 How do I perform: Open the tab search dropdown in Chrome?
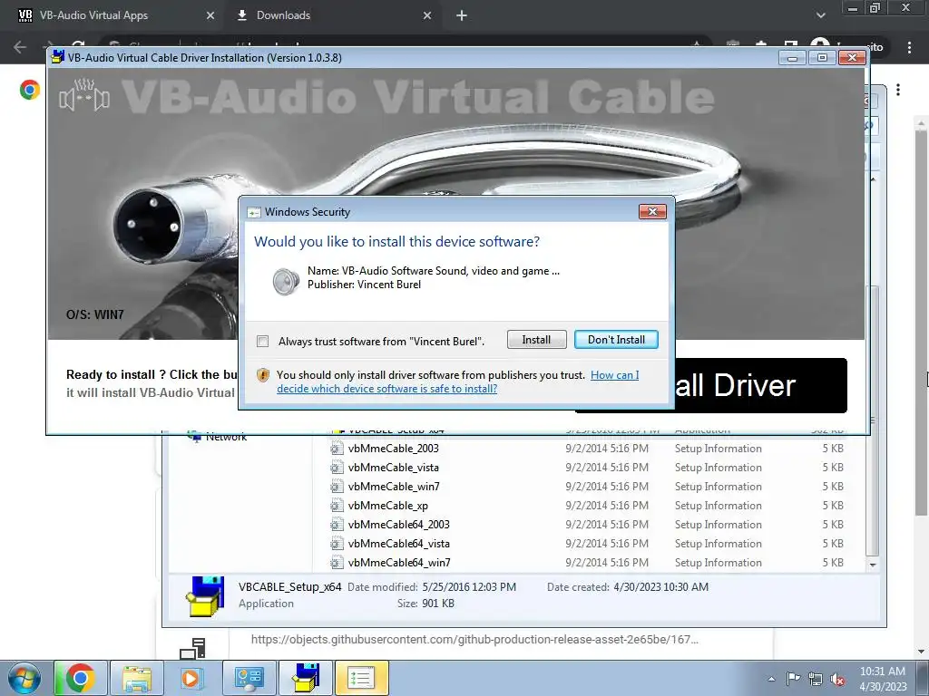[820, 16]
